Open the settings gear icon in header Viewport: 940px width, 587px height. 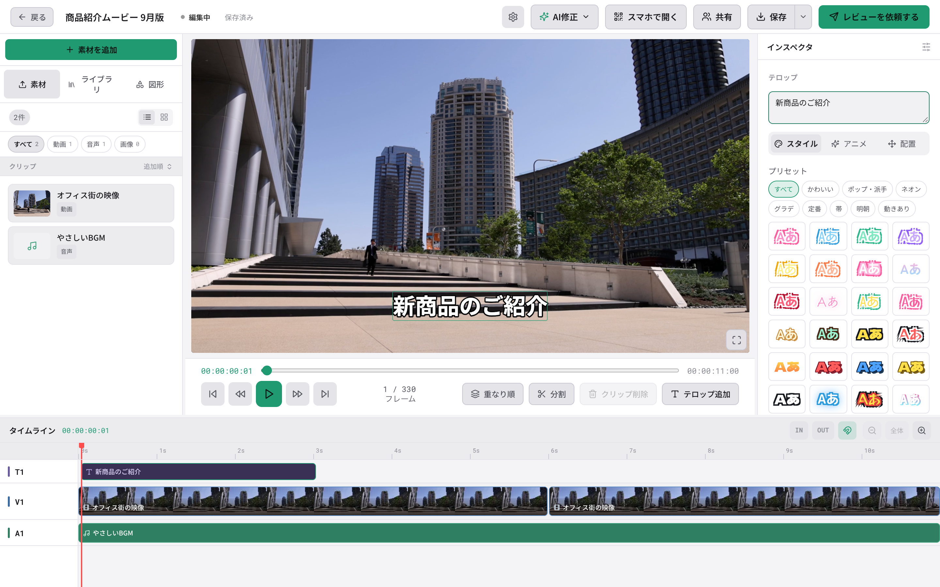click(513, 17)
